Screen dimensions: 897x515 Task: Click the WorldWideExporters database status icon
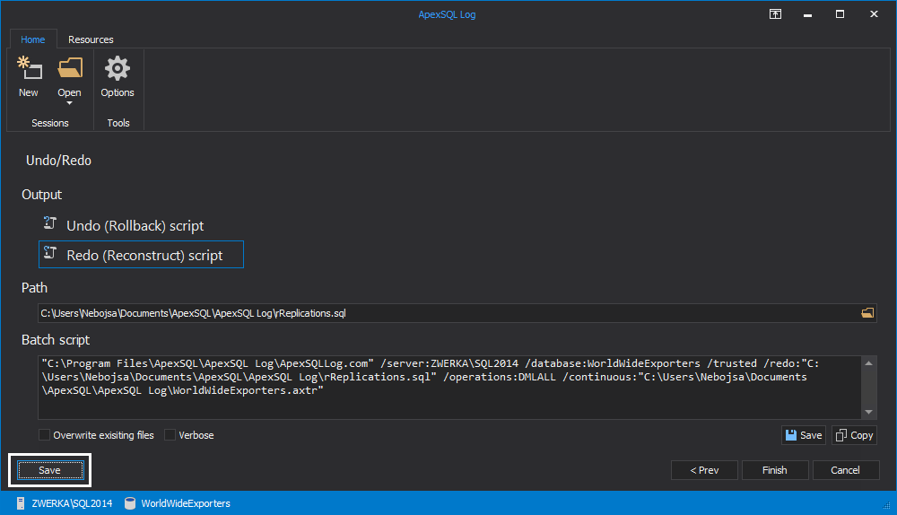coord(130,503)
